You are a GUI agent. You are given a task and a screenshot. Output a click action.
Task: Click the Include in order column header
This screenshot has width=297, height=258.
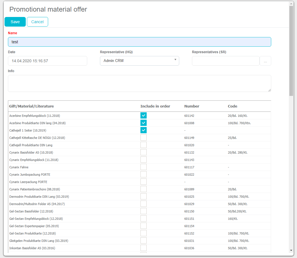pos(155,106)
